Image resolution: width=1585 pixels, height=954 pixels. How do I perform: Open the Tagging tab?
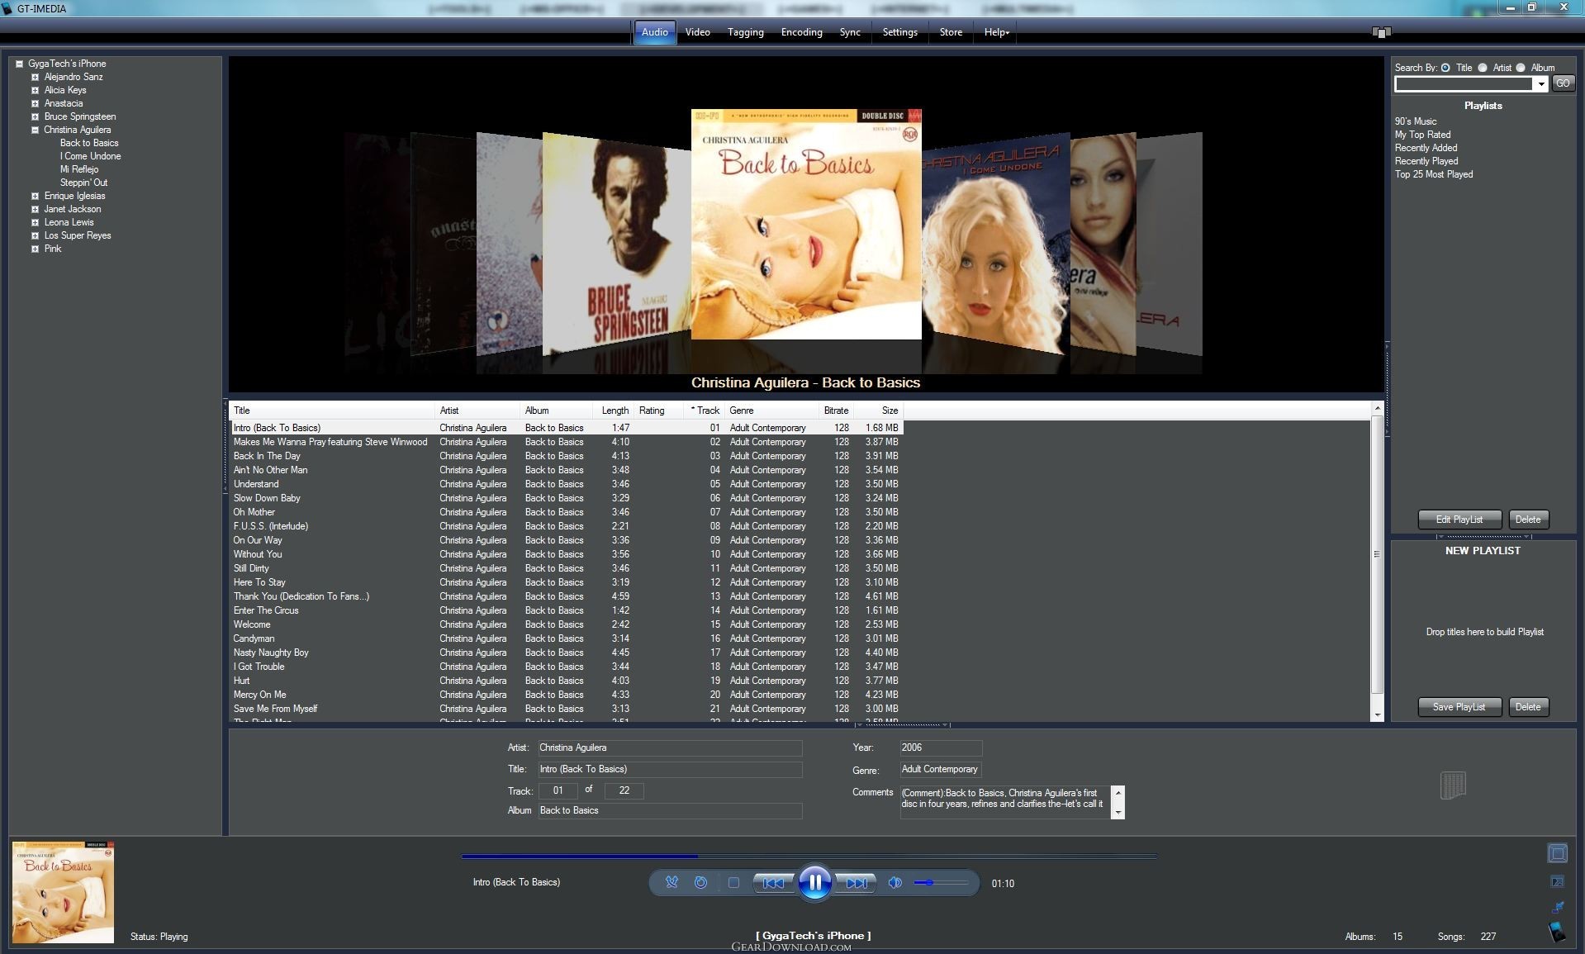(x=745, y=32)
